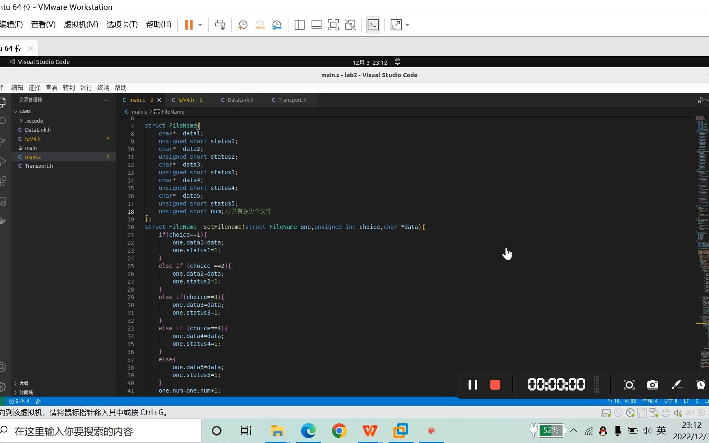Viewport: 709px width, 443px height.
Task: Open WPS Office on taskbar
Action: [x=370, y=431]
